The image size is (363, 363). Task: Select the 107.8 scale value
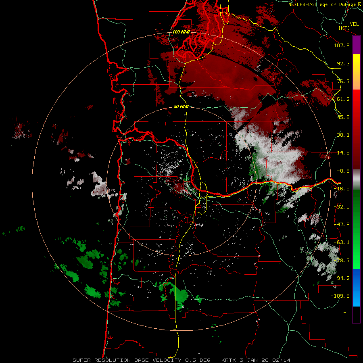[x=342, y=45]
